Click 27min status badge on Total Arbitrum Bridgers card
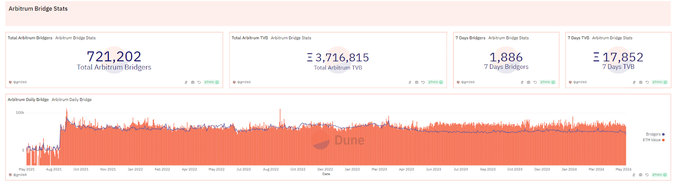This screenshot has height=183, width=677. (212, 82)
